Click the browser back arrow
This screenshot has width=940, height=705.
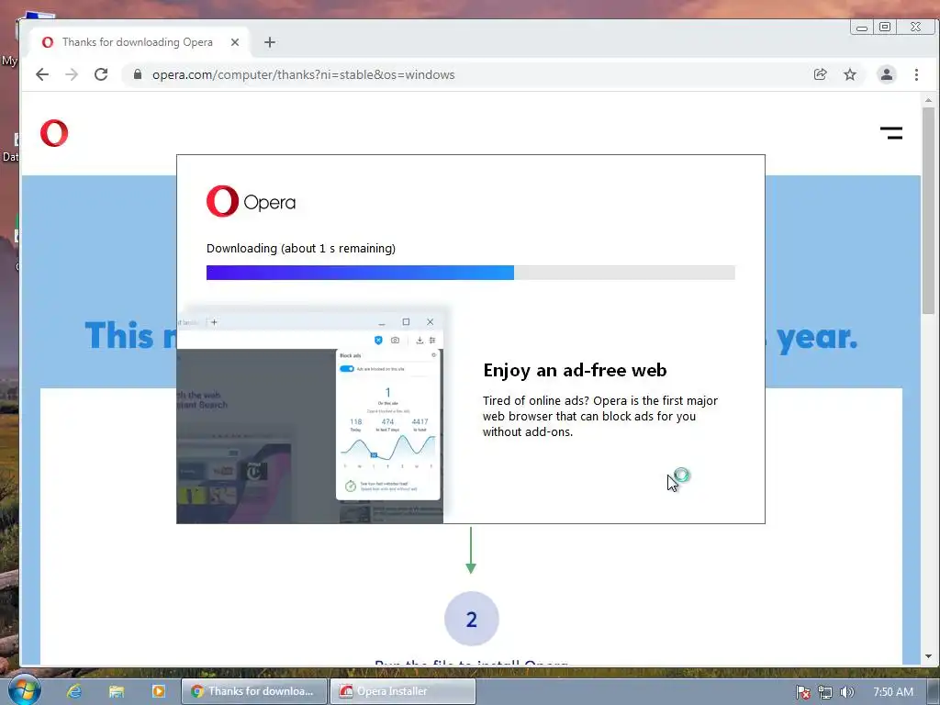(x=42, y=74)
